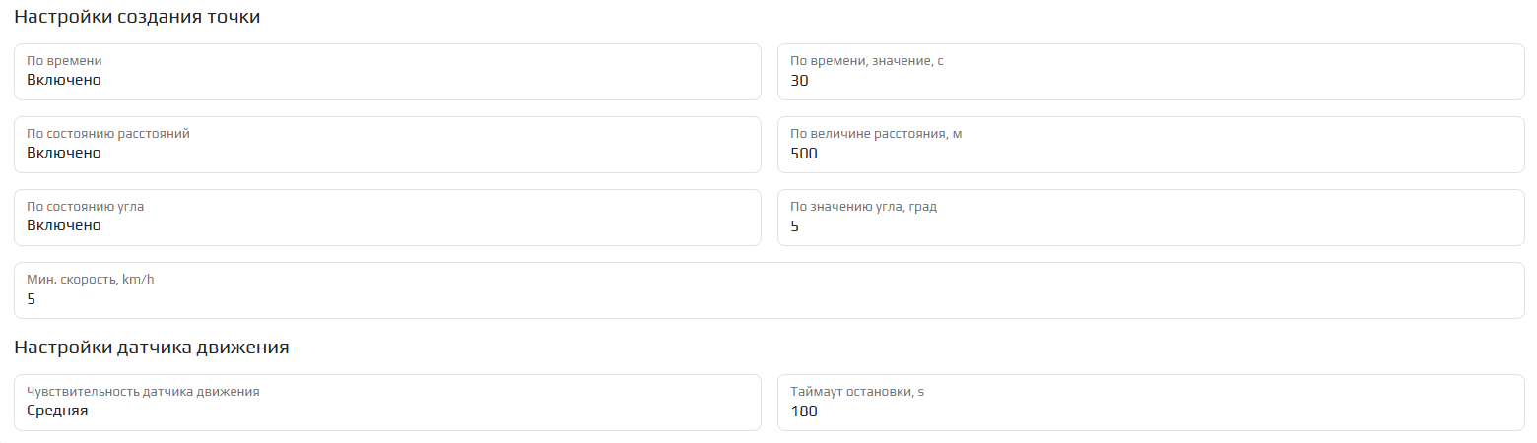This screenshot has width=1537, height=443.
Task: Open the 'По времени' dropdown
Action: pos(387,72)
